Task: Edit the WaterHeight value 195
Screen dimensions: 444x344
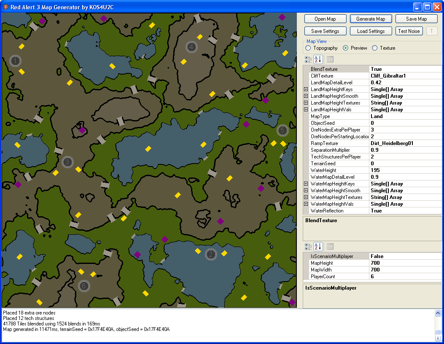Action: pos(406,170)
